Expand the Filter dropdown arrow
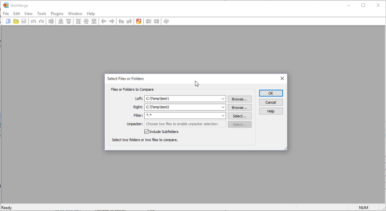The height and width of the screenshot is (211, 386). click(223, 115)
